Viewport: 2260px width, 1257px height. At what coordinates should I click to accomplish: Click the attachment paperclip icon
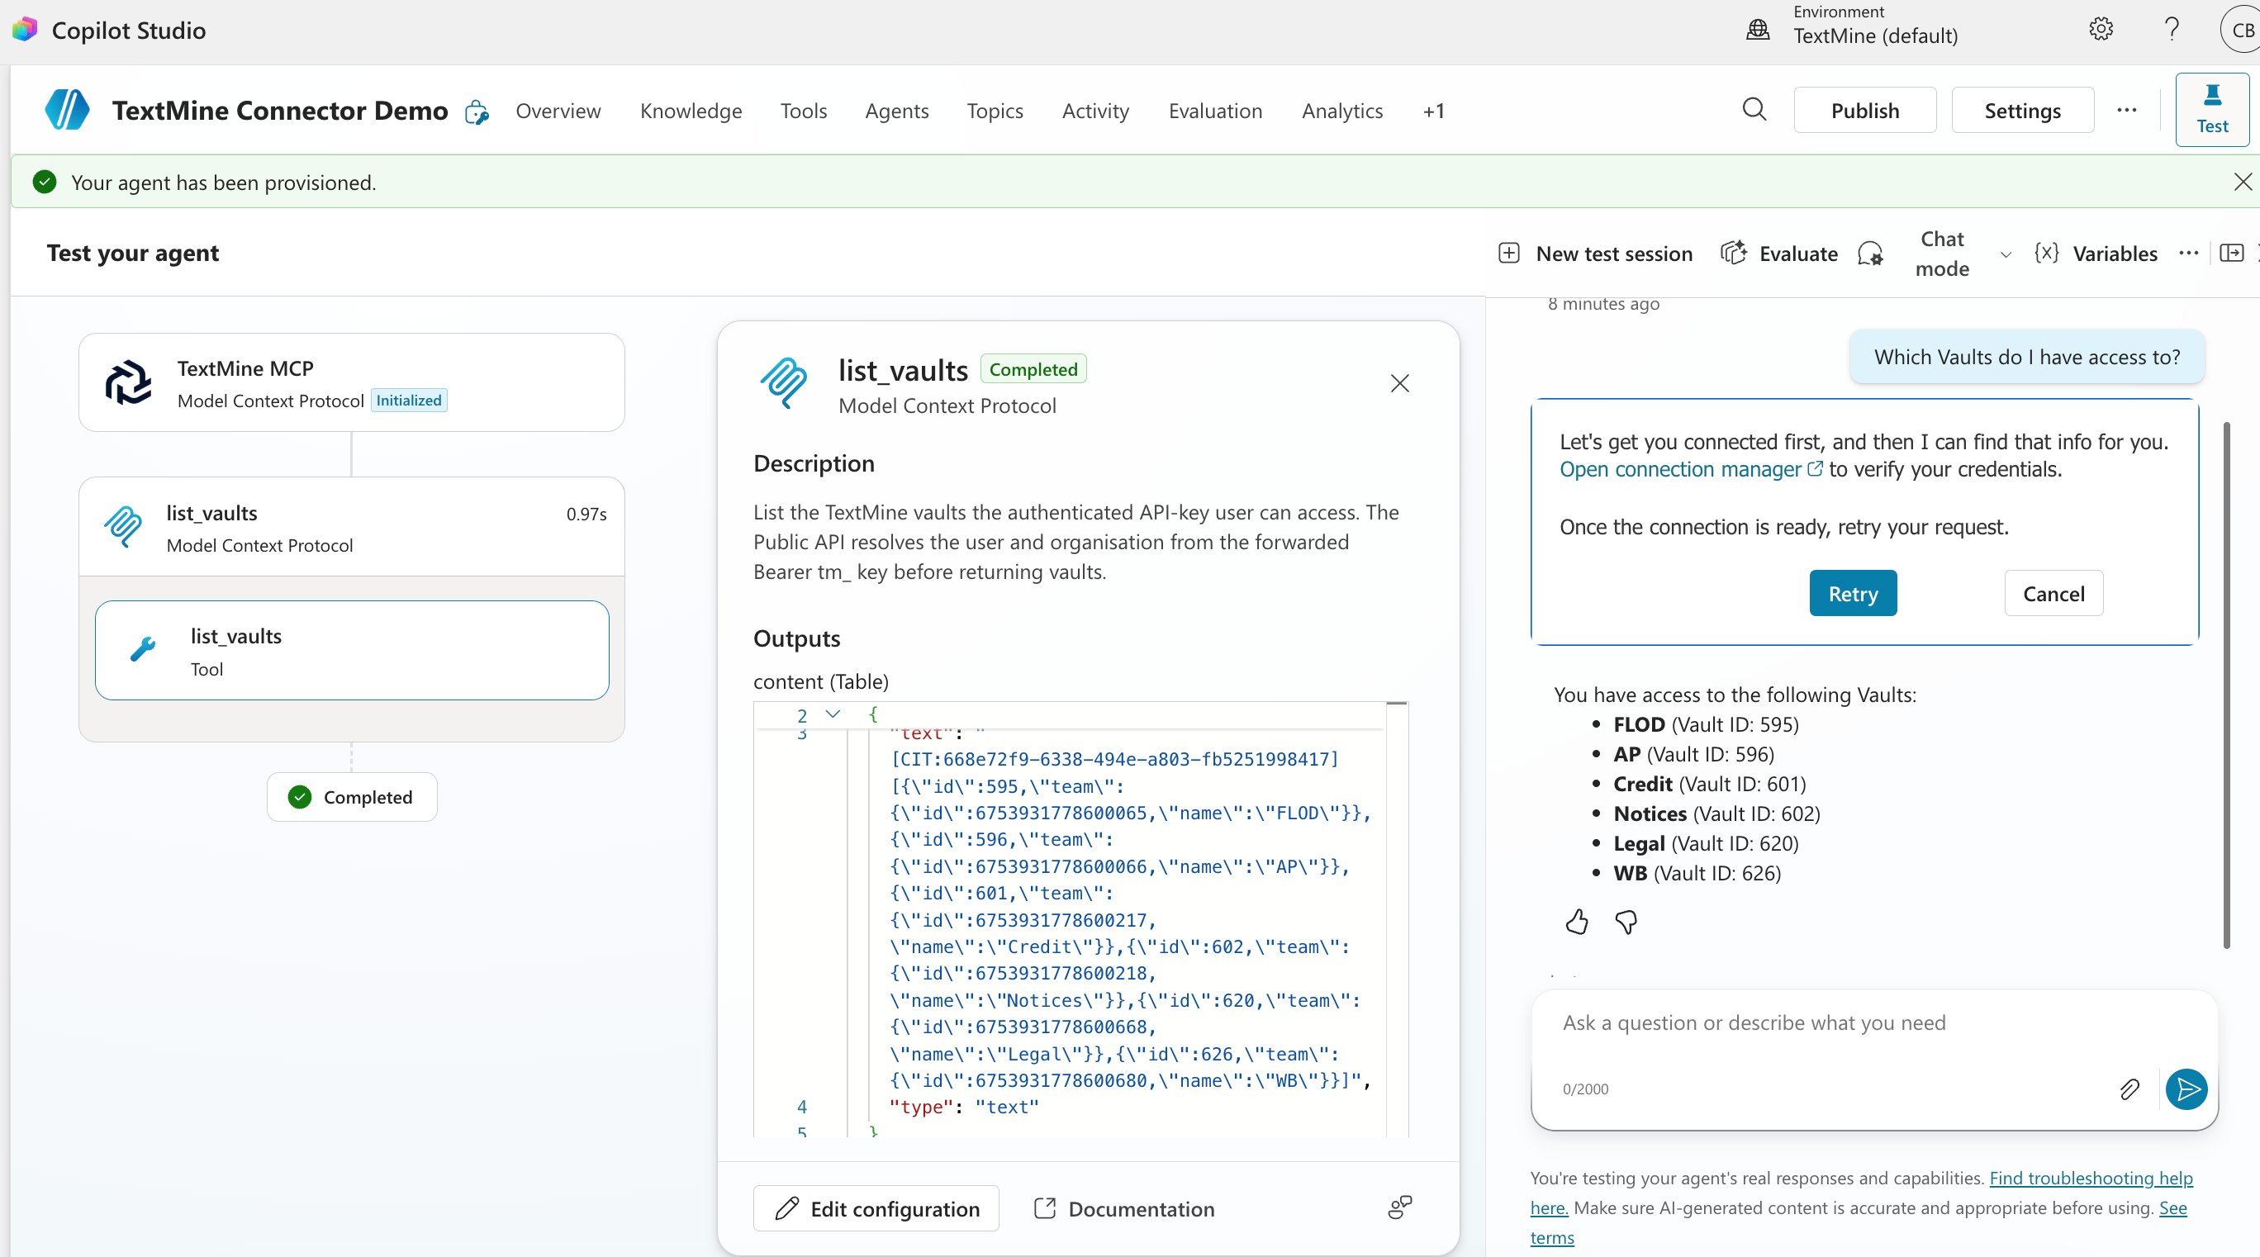click(x=2129, y=1089)
